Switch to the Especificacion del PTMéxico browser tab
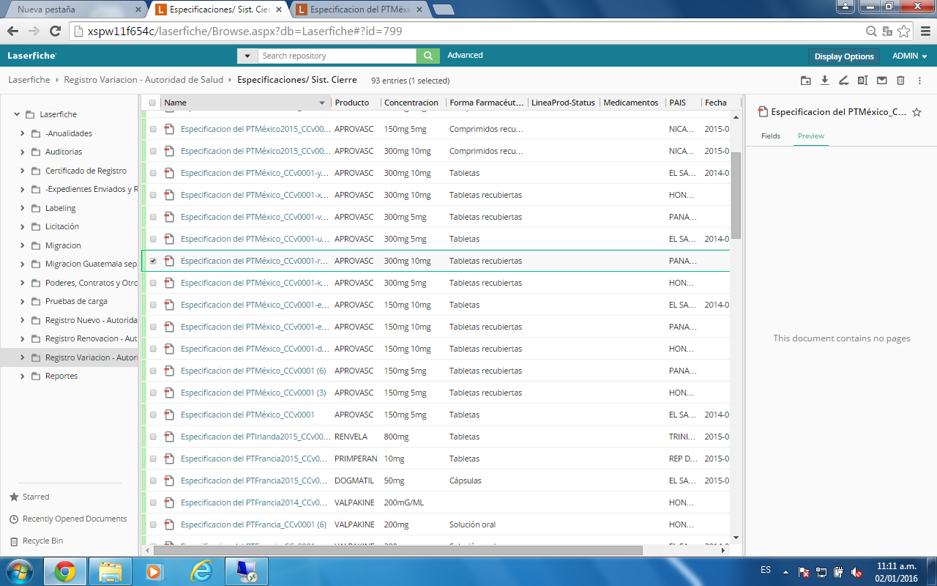 click(360, 10)
